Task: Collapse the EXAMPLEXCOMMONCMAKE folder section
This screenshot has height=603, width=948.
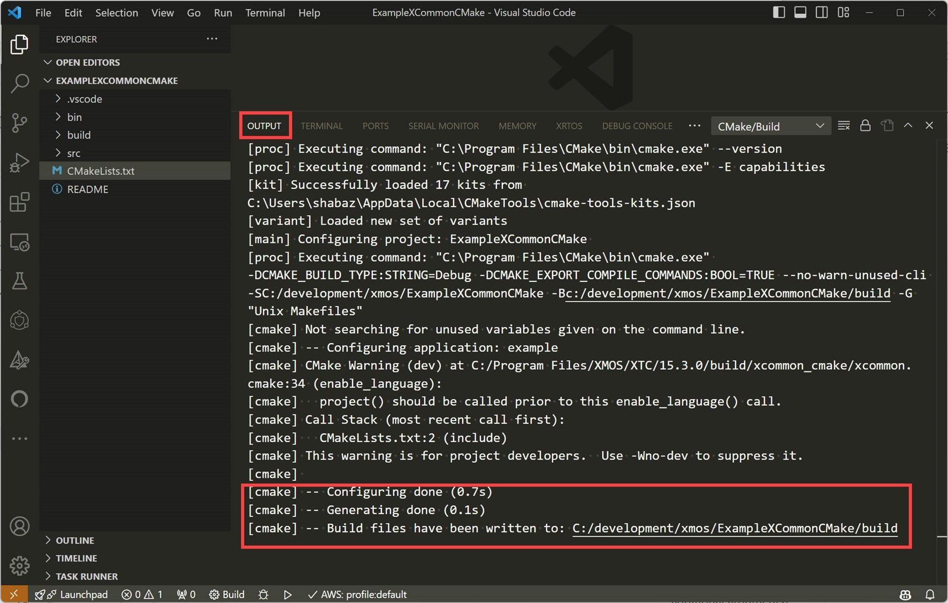Action: (135, 80)
